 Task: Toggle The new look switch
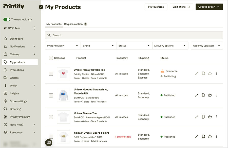click(x=7, y=19)
